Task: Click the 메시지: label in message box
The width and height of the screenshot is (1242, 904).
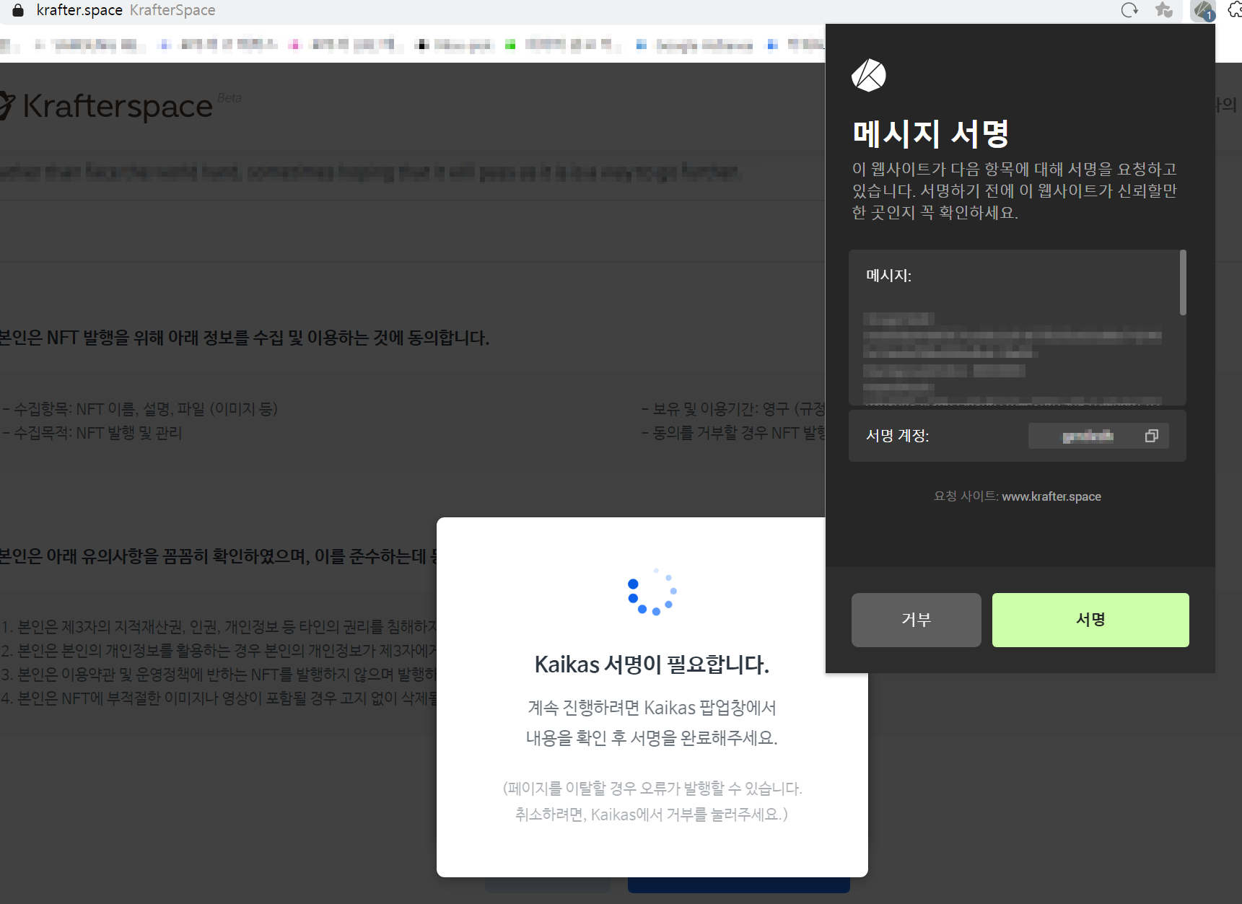Action: (888, 276)
